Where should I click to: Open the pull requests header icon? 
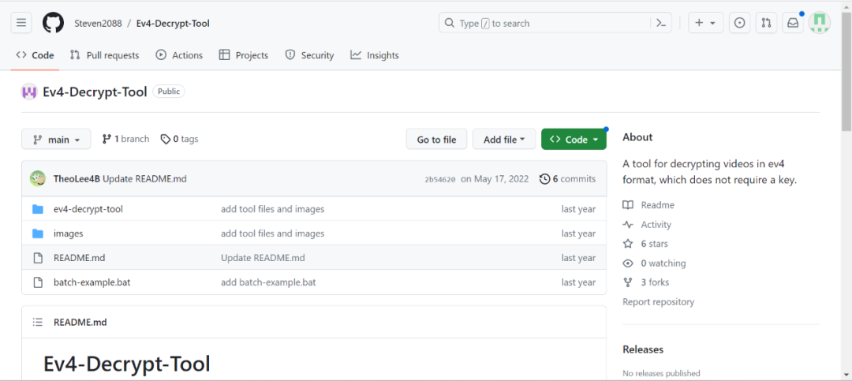(x=765, y=23)
